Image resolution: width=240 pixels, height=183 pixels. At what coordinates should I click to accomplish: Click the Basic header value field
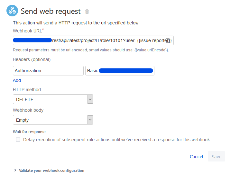pos(120,71)
